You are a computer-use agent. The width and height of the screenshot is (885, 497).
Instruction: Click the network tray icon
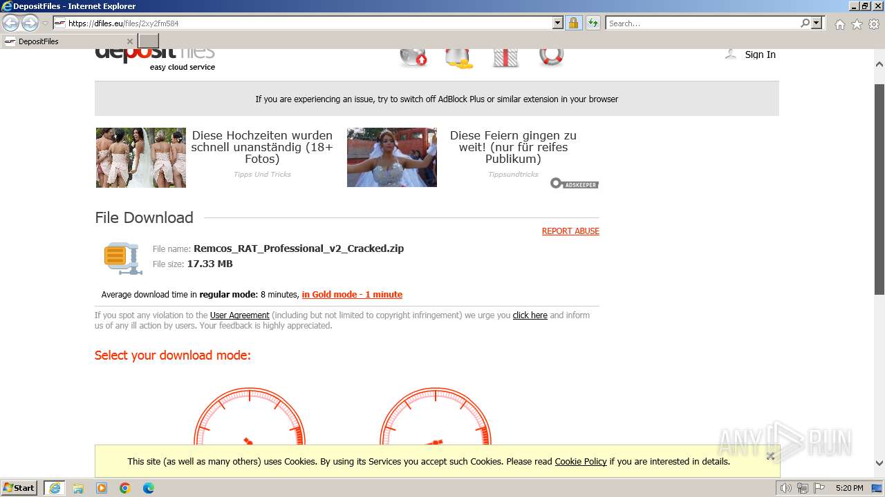pyautogui.click(x=803, y=488)
